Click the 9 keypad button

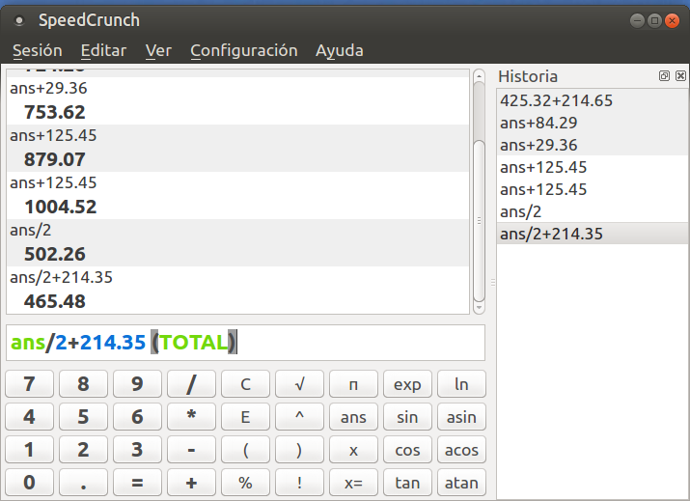(x=137, y=384)
